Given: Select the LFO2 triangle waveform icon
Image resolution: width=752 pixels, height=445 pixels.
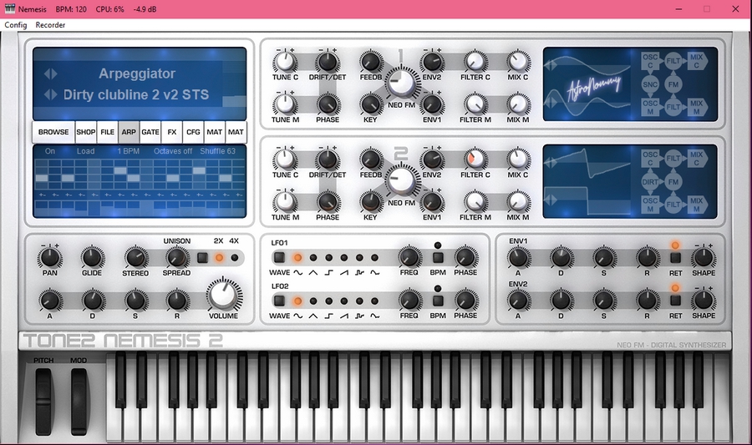Looking at the screenshot, I should tap(313, 316).
